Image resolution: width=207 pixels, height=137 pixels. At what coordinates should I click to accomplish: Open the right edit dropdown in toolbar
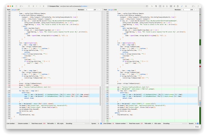point(193,6)
